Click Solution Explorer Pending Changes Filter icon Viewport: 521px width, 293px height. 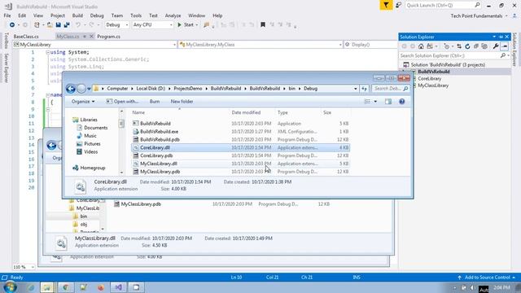[x=447, y=46]
